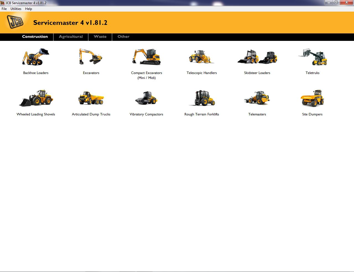The height and width of the screenshot is (272, 354).
Task: Open the Vibratory Compactors roller icon
Action: point(146,98)
